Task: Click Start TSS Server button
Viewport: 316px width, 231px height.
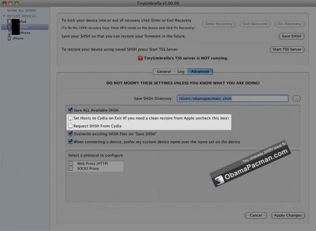Action: 287,50
